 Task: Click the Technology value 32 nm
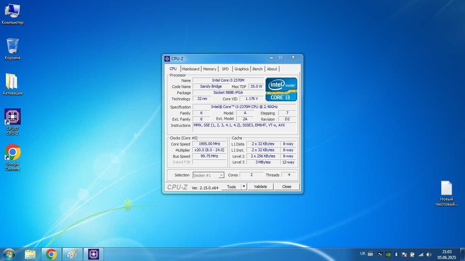(x=202, y=99)
